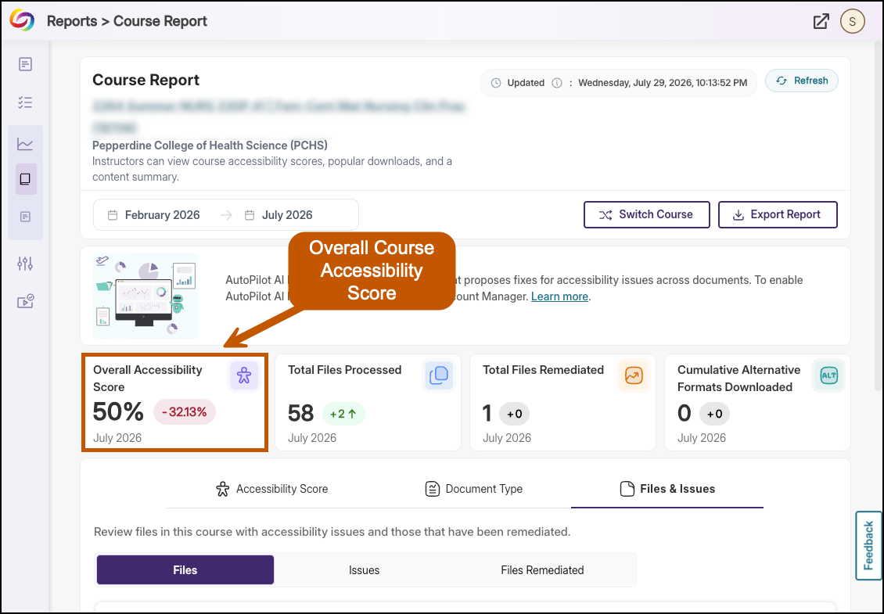
Task: Switch to the Accessibility Score tab
Action: tap(271, 489)
